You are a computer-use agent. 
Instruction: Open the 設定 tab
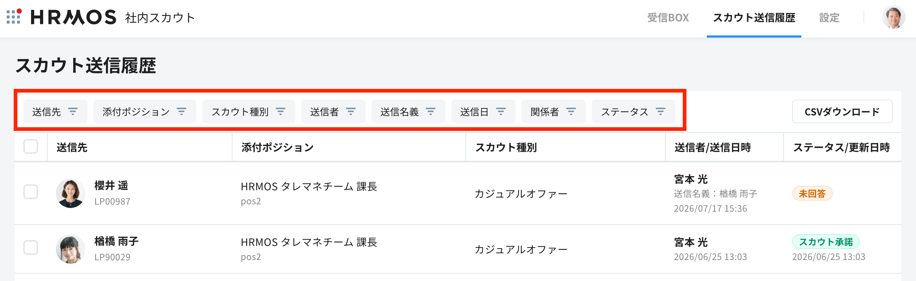[x=829, y=18]
